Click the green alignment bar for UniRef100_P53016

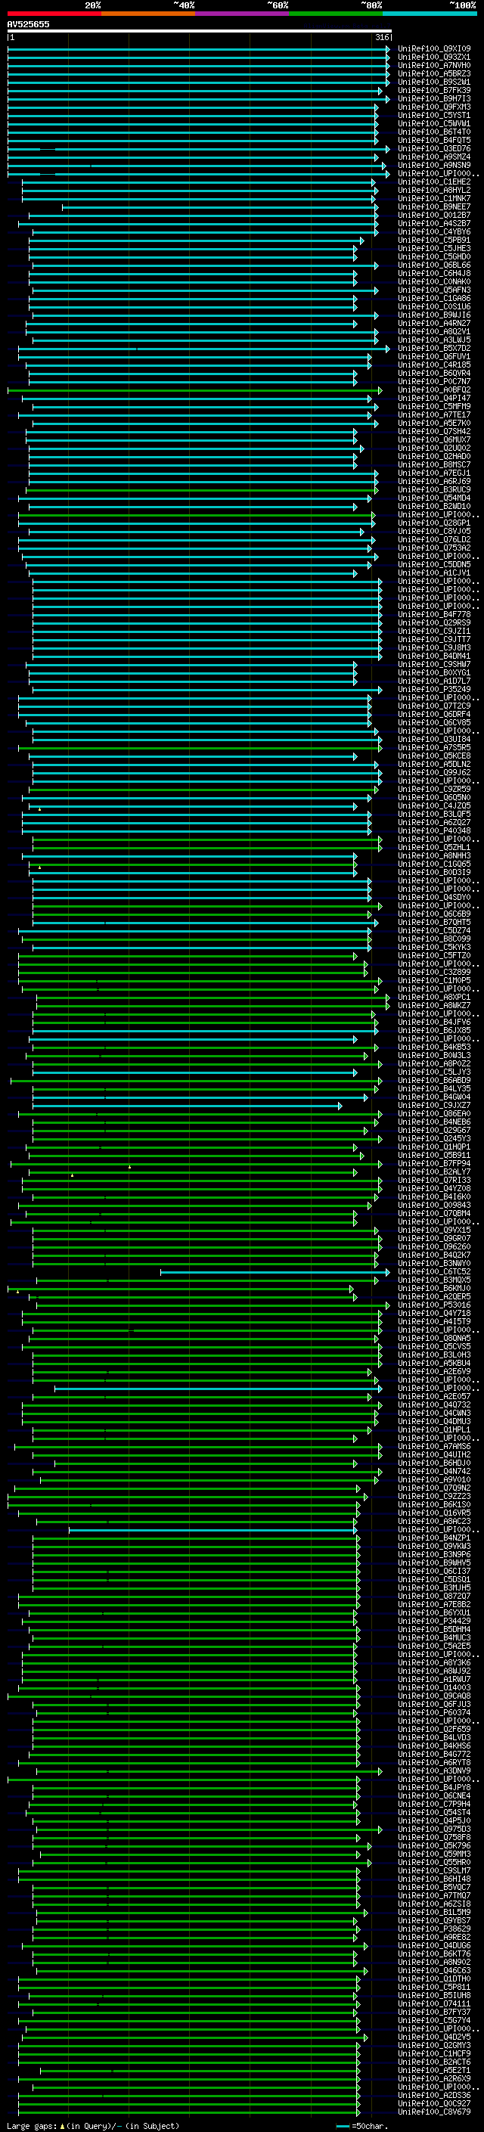tap(213, 1305)
